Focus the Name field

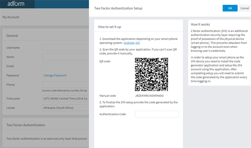(x=65, y=57)
